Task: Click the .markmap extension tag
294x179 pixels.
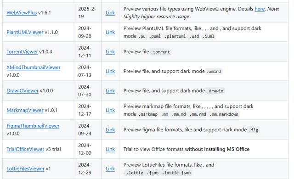Action: pos(148,114)
